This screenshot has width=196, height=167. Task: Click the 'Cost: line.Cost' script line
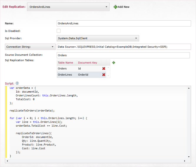coord(34,148)
